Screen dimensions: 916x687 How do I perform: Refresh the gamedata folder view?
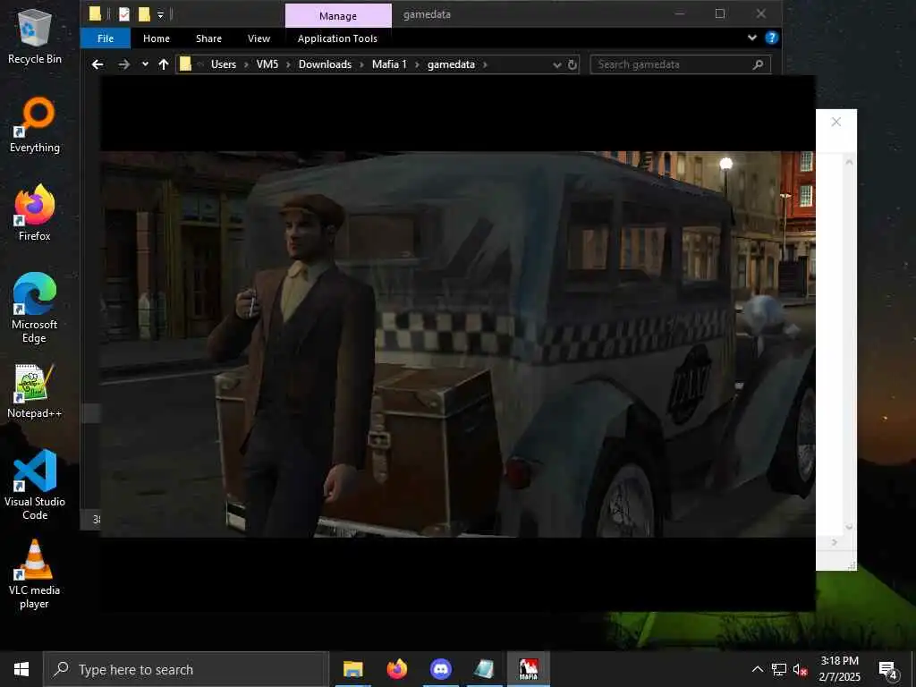[x=572, y=64]
